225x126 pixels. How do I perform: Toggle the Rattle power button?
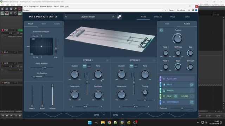[161, 30]
